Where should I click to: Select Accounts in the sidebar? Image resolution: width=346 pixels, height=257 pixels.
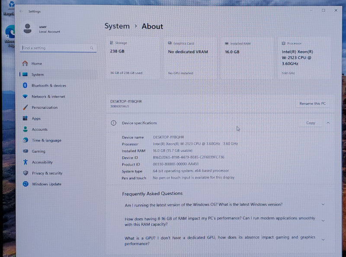click(58, 129)
